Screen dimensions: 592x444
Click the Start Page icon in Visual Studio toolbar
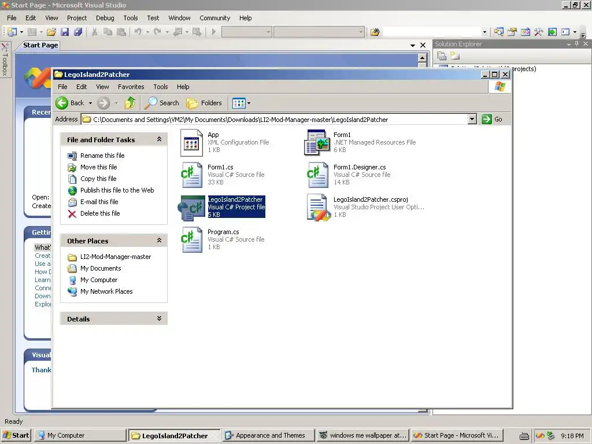click(x=552, y=32)
